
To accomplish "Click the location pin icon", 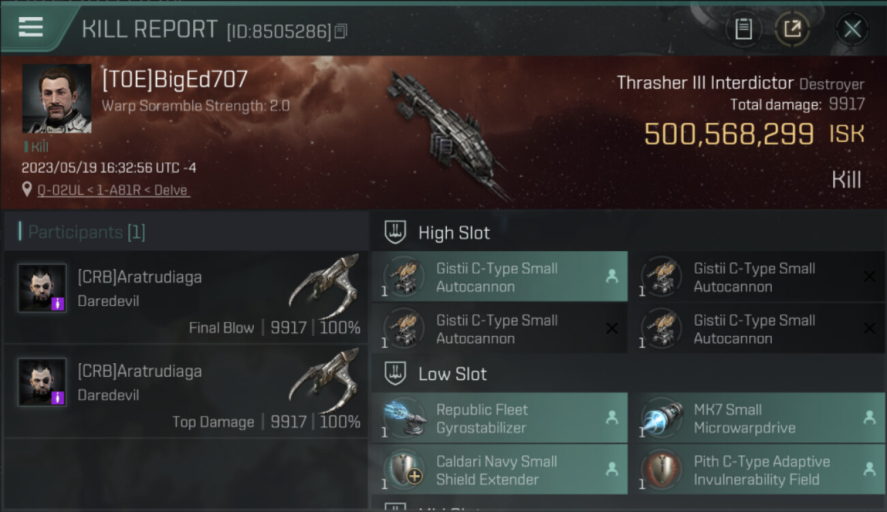I will click(x=27, y=189).
